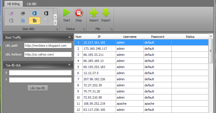This screenshot has height=113, width=216.
Task: Sort by the Num column header
Action: [78, 37]
